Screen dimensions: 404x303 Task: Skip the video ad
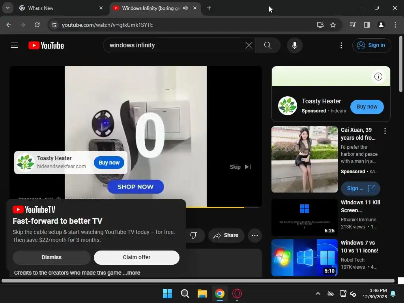tap(240, 167)
